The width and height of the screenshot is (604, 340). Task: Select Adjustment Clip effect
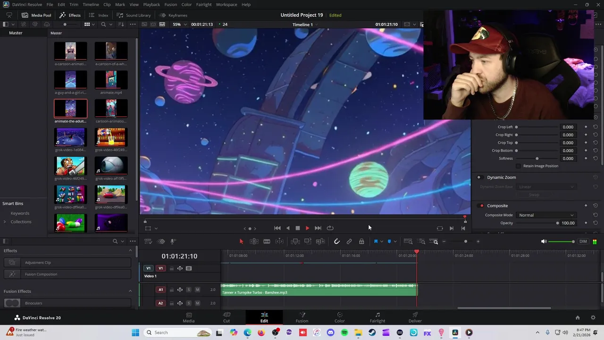tap(67, 263)
